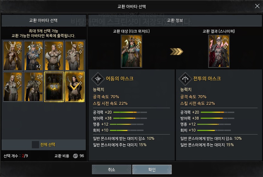Select the blue armored avatar marked x2
The width and height of the screenshot is (263, 177).
point(33,56)
